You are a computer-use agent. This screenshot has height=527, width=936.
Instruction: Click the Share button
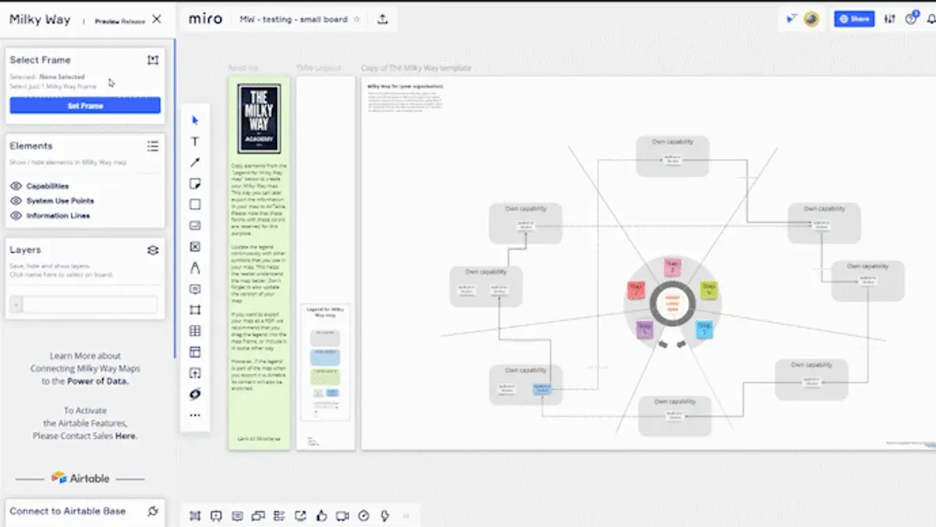(853, 19)
